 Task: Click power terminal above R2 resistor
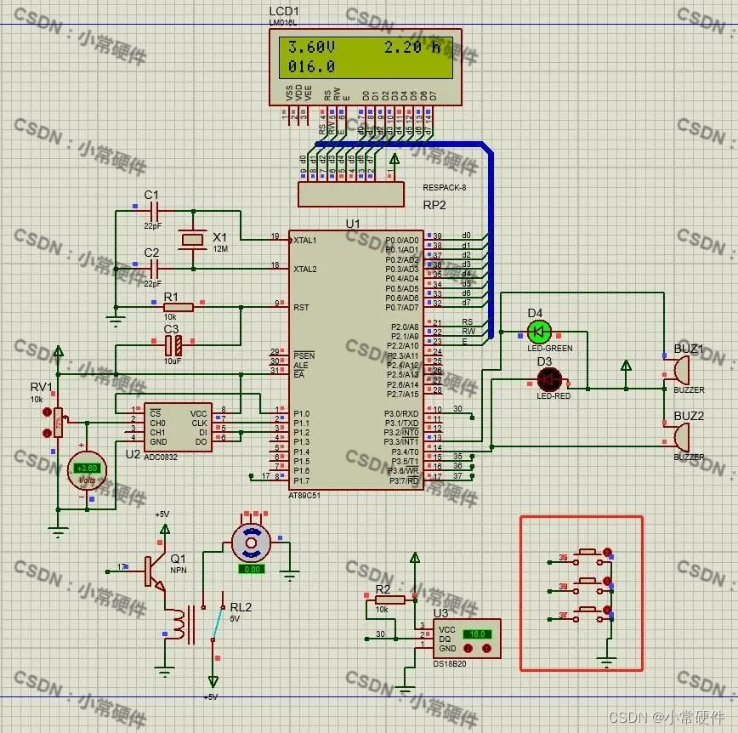[x=415, y=559]
